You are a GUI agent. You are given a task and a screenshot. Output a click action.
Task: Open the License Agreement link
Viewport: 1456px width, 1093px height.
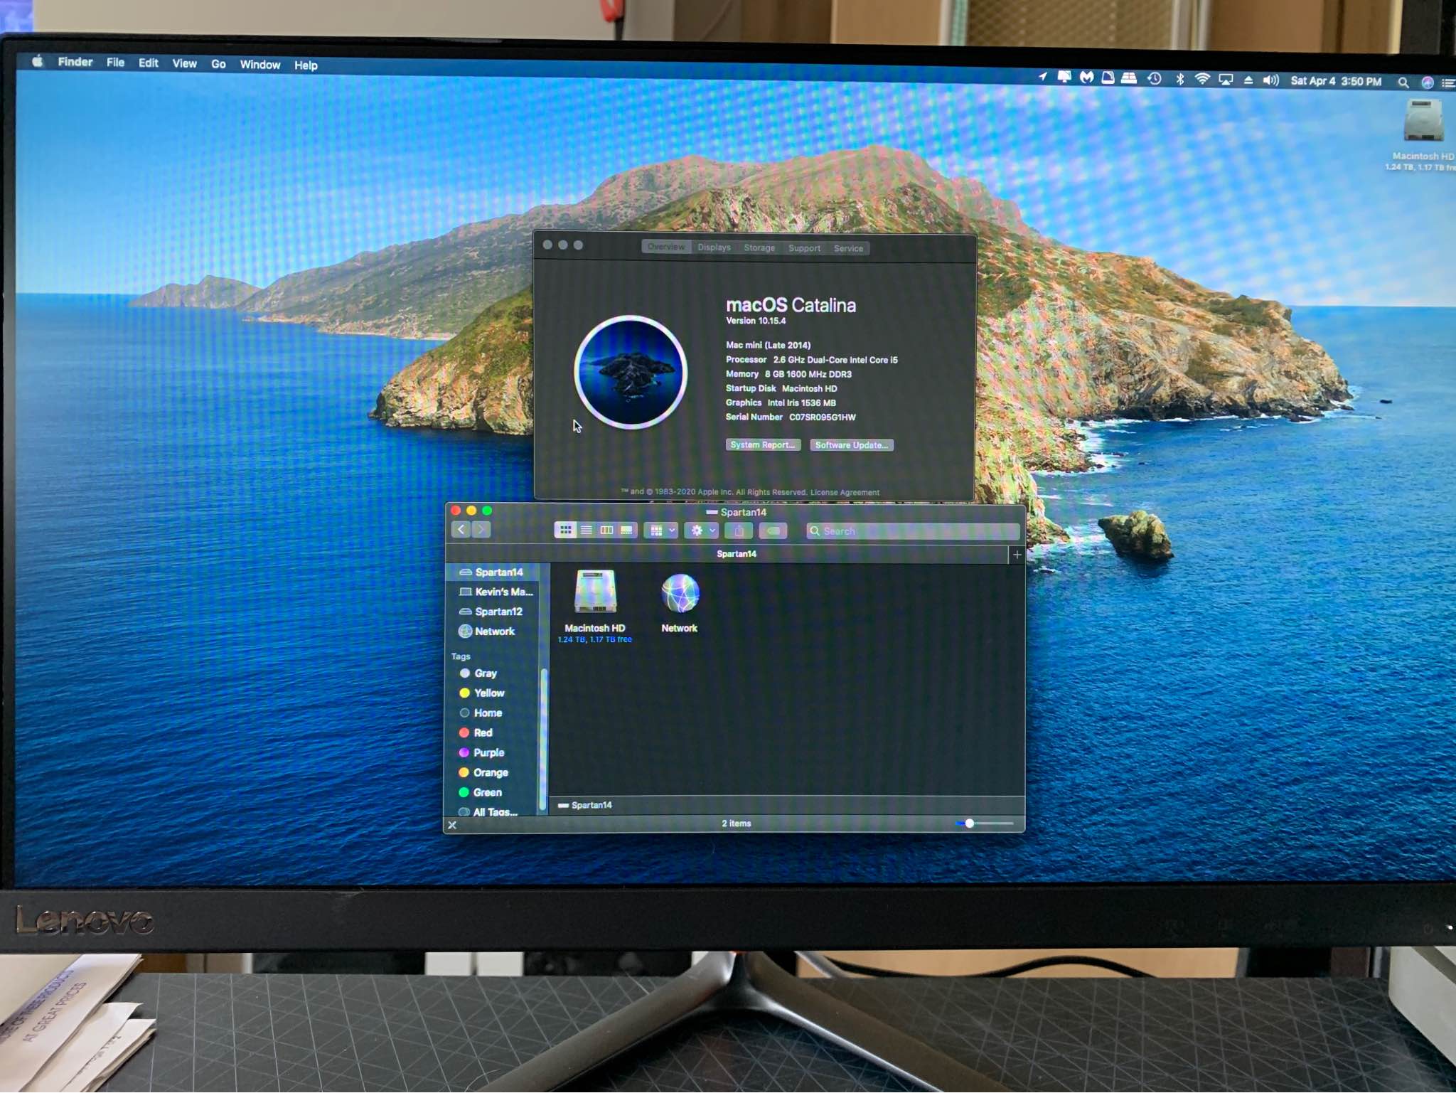pyautogui.click(x=845, y=493)
